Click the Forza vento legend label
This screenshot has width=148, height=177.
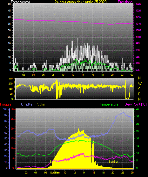coord(20,2)
